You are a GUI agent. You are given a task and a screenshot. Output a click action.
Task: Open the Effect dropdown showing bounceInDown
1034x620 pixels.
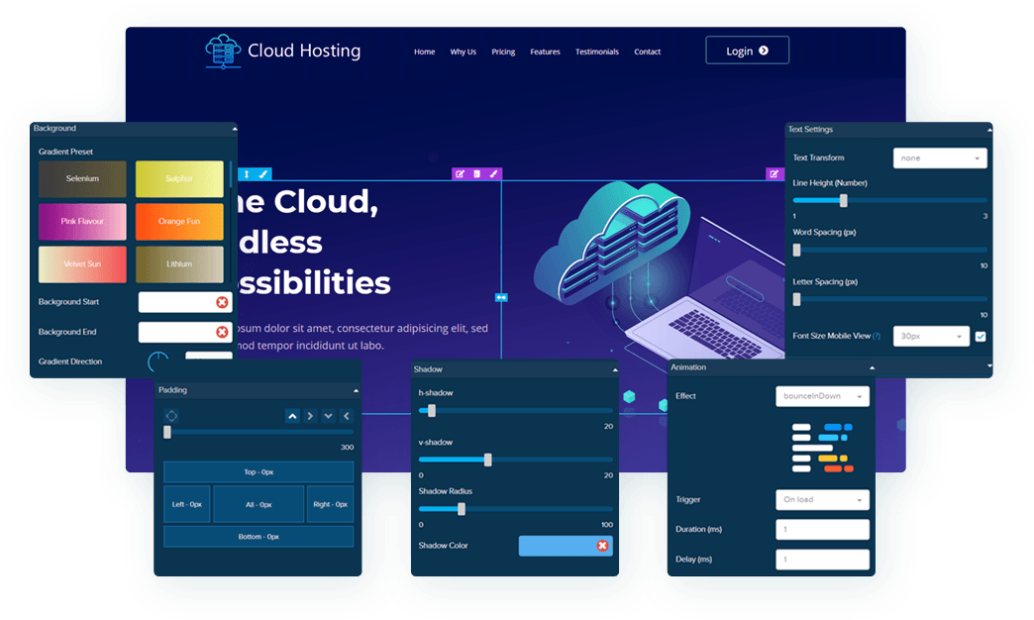822,395
